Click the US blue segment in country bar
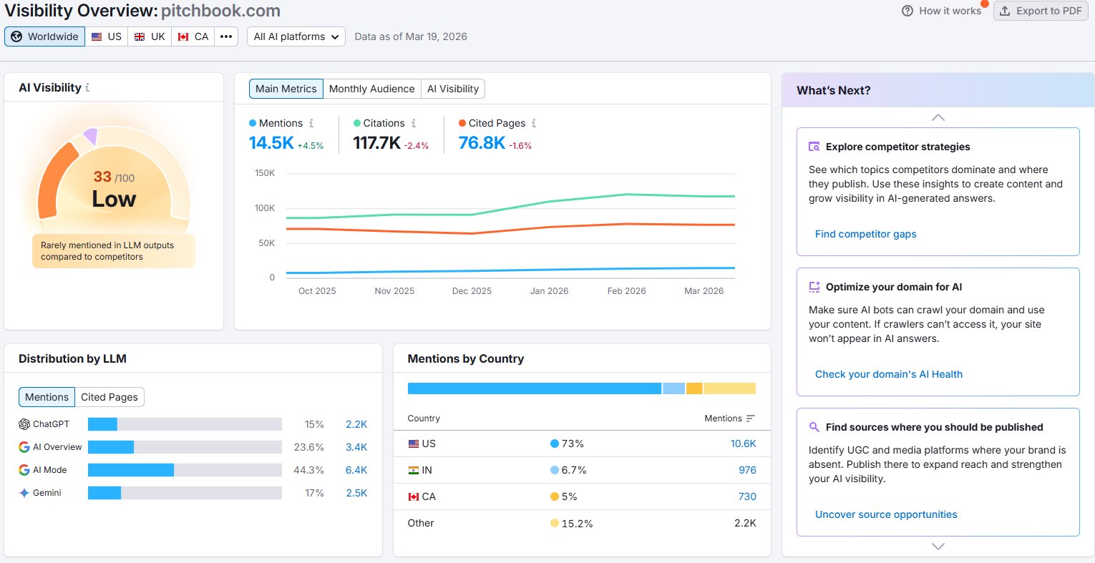Image resolution: width=1095 pixels, height=563 pixels. click(535, 388)
